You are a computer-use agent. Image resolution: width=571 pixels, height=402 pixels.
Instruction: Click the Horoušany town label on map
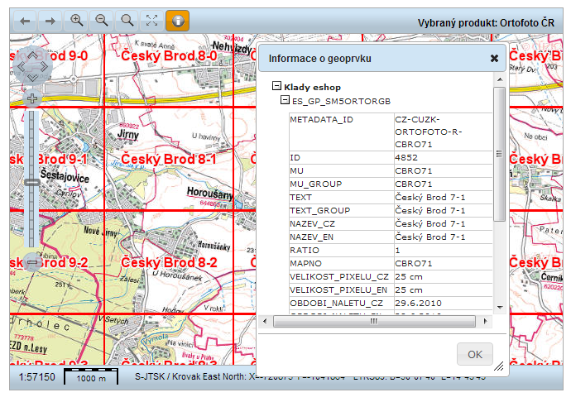pos(209,194)
